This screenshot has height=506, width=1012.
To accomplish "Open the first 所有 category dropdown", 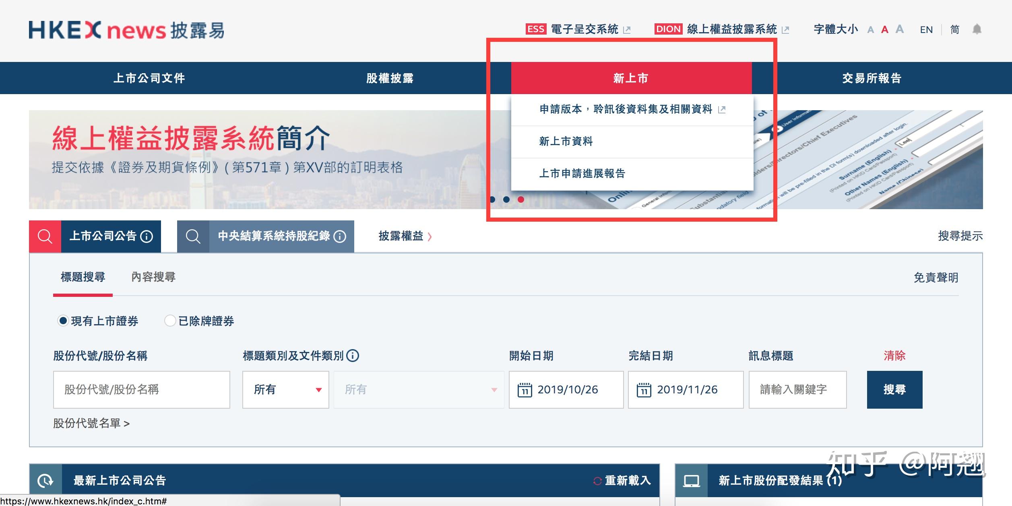I will tap(286, 389).
